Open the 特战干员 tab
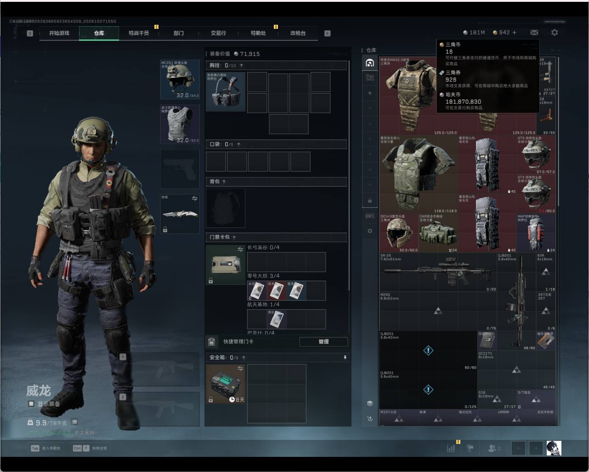This screenshot has height=472, width=589. (x=139, y=33)
